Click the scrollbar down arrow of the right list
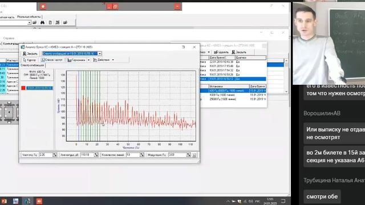 (286, 92)
